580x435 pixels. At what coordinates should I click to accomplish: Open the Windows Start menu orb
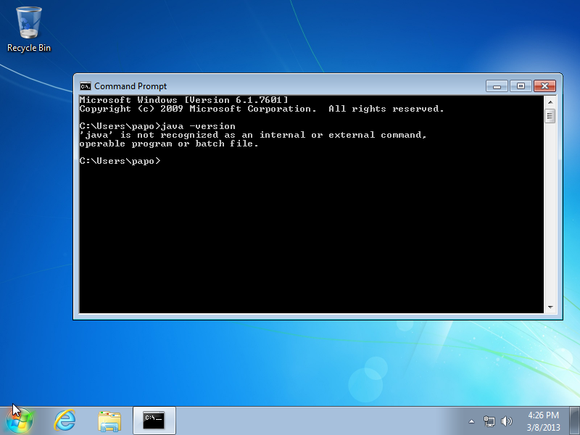20,420
